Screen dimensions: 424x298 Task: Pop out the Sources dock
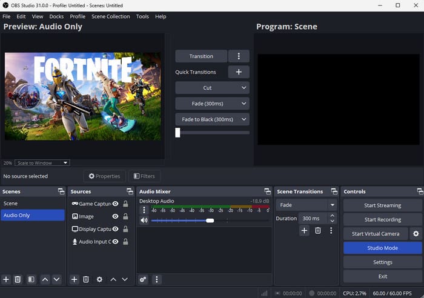pyautogui.click(x=130, y=191)
